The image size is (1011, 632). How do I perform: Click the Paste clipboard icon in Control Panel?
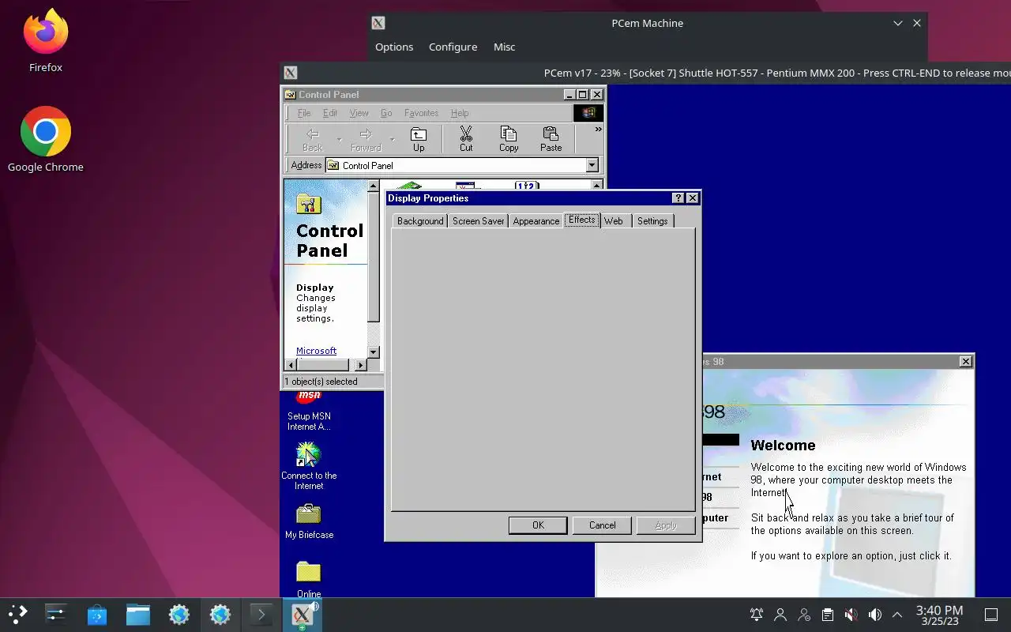tap(551, 139)
